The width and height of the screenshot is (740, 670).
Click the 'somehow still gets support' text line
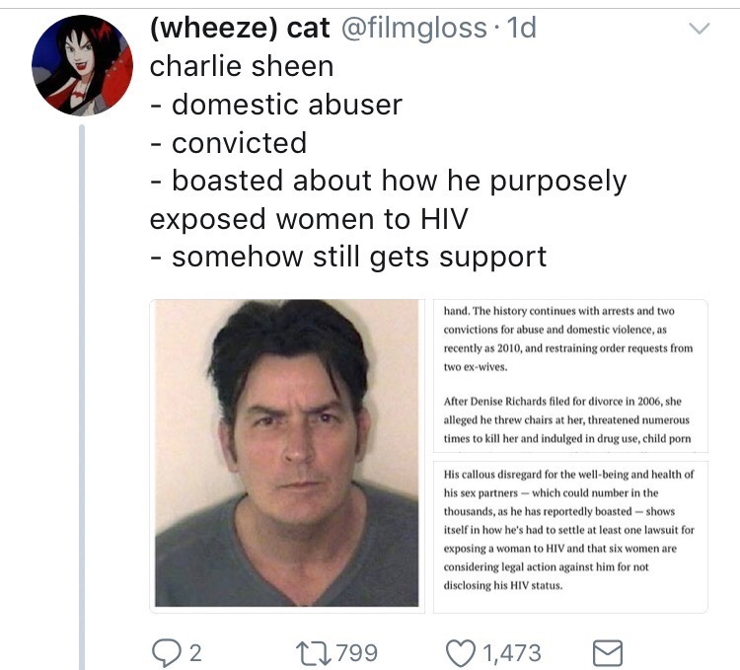click(x=348, y=258)
